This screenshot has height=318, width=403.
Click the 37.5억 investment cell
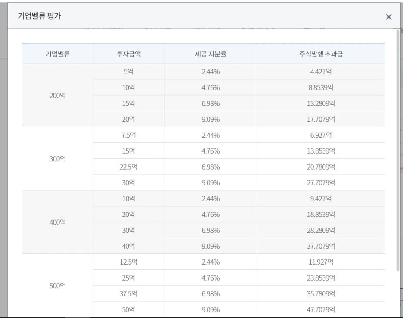click(x=128, y=293)
